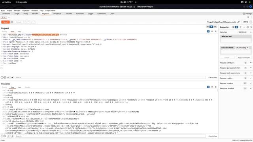The width and height of the screenshot is (253, 142).
Task: Add a new Repeater tab
Action: [9, 17]
